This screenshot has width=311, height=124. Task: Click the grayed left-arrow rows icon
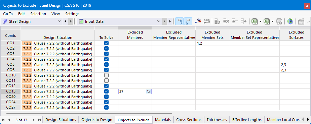(235, 21)
